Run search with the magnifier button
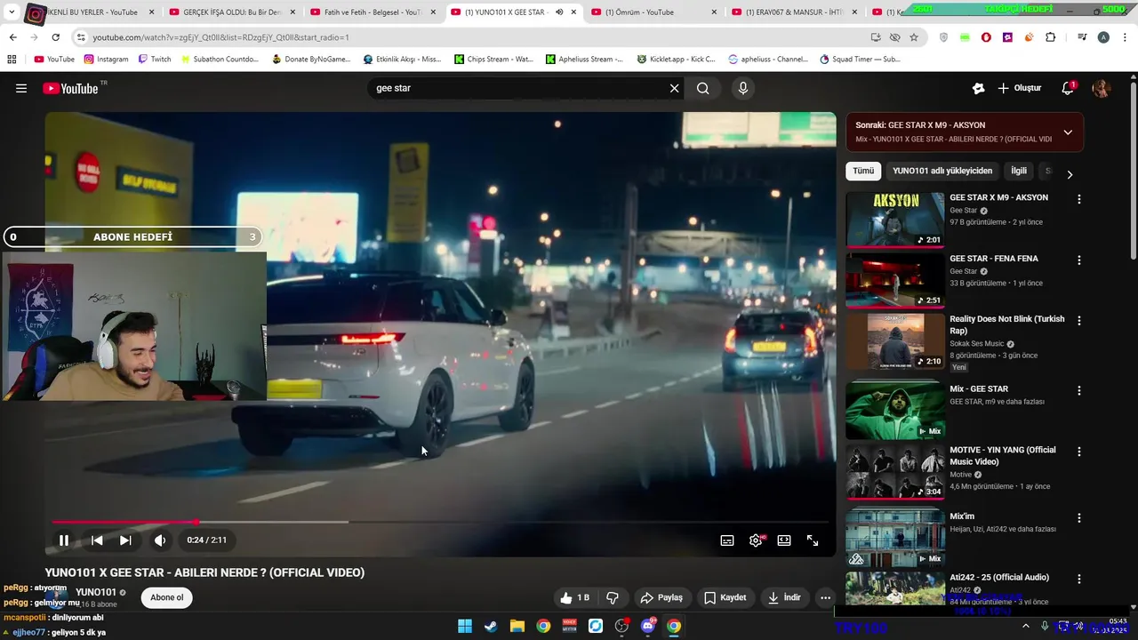The width and height of the screenshot is (1138, 640). point(703,88)
